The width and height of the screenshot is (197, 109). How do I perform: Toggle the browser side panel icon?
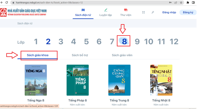click(x=193, y=3)
